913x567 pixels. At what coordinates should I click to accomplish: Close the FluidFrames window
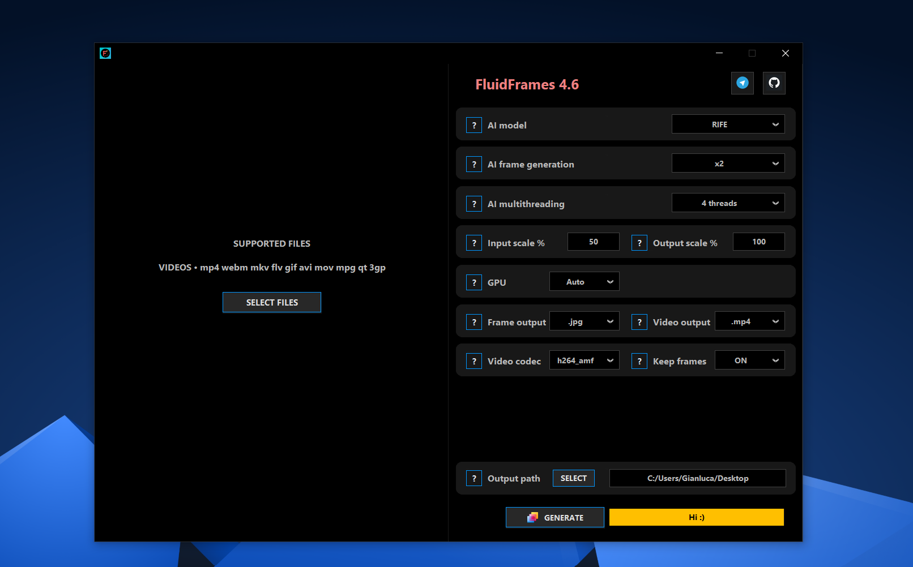[785, 53]
